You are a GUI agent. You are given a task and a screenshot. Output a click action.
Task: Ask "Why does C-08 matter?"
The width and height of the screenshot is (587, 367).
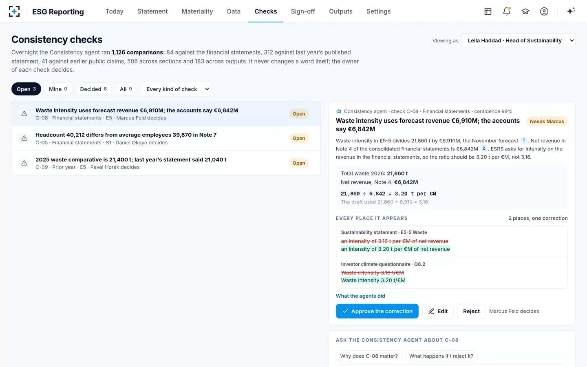click(x=369, y=356)
